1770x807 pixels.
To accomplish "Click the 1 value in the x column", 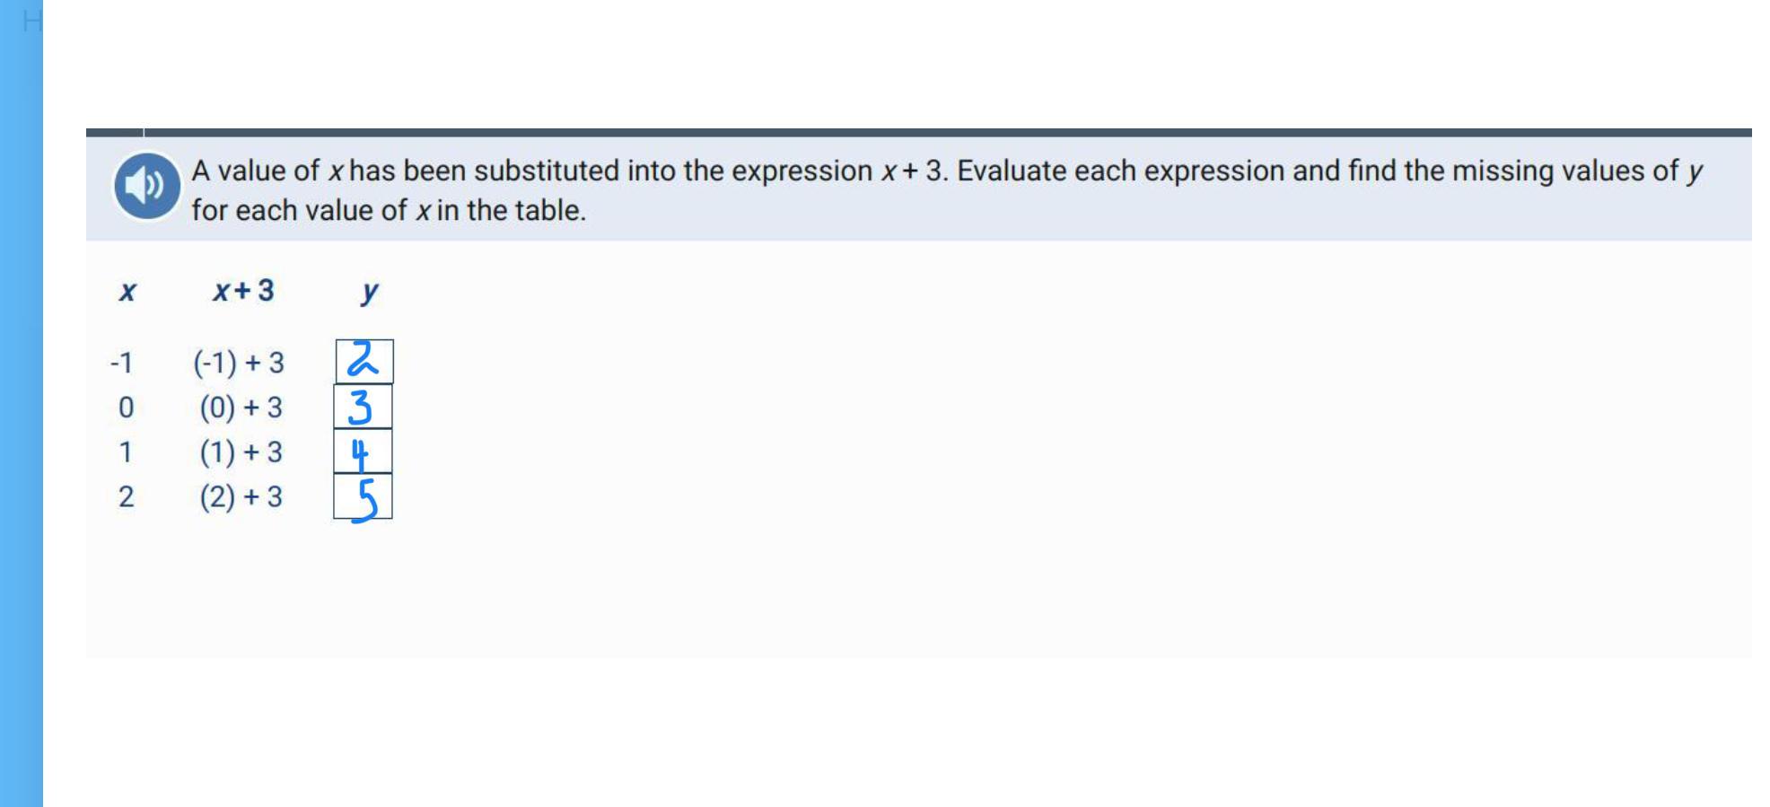I will tap(126, 452).
